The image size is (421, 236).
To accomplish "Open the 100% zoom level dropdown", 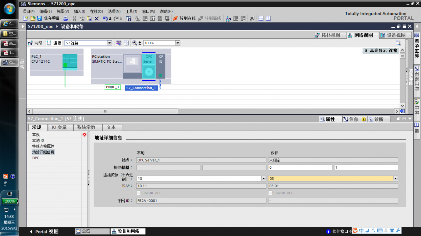I will pyautogui.click(x=178, y=43).
